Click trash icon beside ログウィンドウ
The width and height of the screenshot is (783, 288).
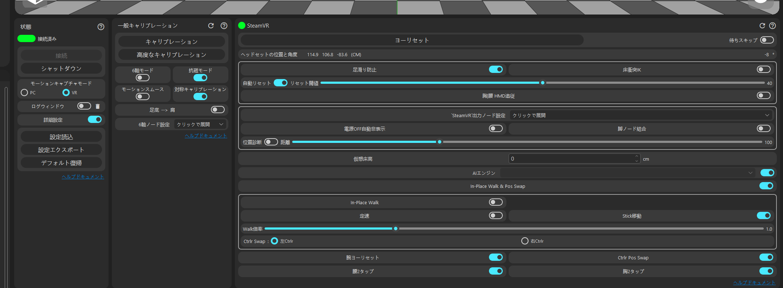(98, 106)
